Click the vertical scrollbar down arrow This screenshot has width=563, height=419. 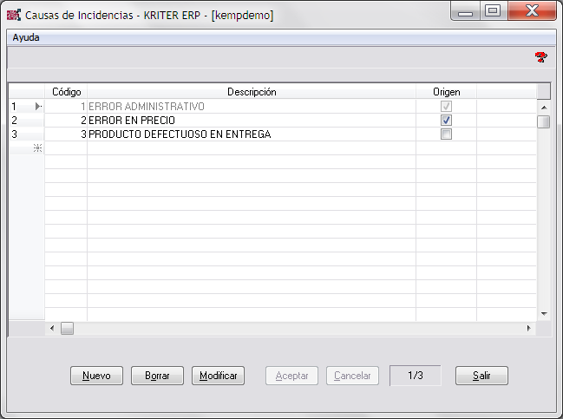[544, 313]
